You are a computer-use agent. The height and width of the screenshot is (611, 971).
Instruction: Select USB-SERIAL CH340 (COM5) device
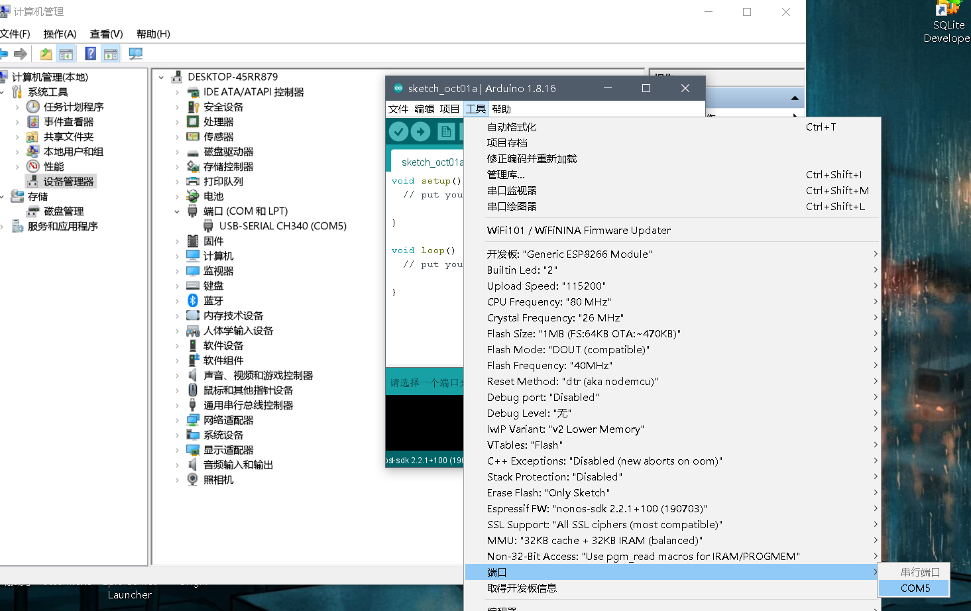click(x=283, y=226)
